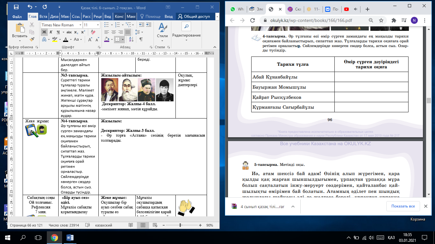Bookmark this page with the star icon
Image resolution: width=435 pixels, height=244 pixels.
[381, 20]
